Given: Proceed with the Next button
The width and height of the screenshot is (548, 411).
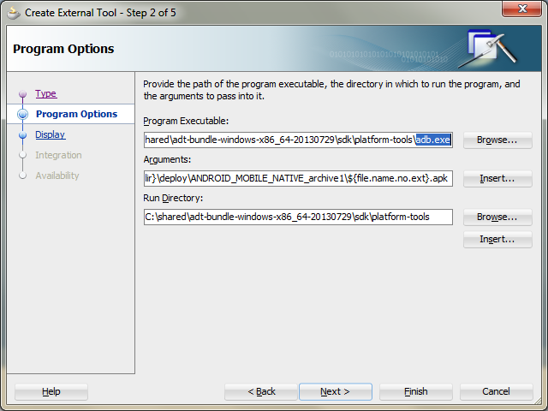Looking at the screenshot, I should pos(336,392).
